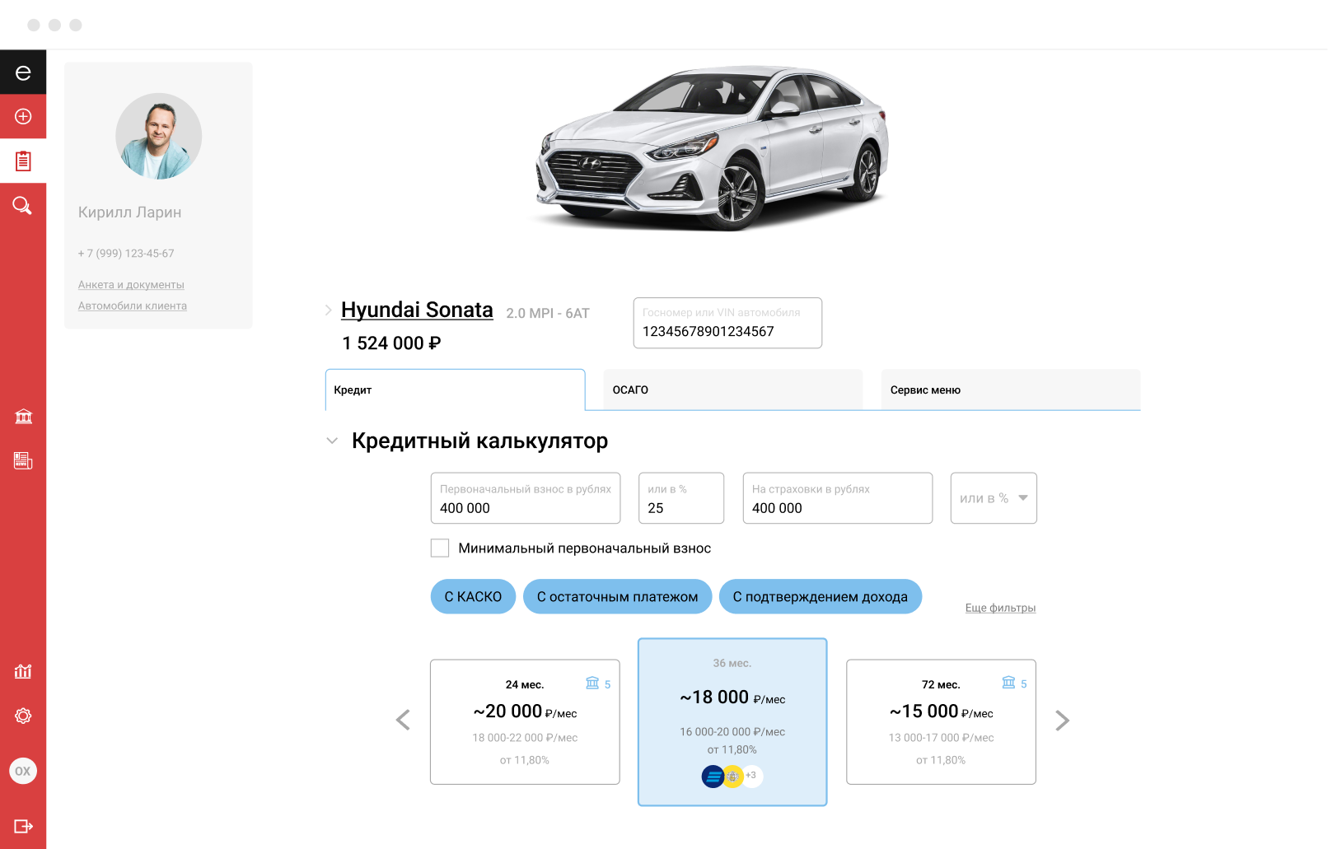Viewport: 1328px width, 849px height.
Task: Click the 13 000-17 000 ₽/мес range
Action: click(941, 738)
